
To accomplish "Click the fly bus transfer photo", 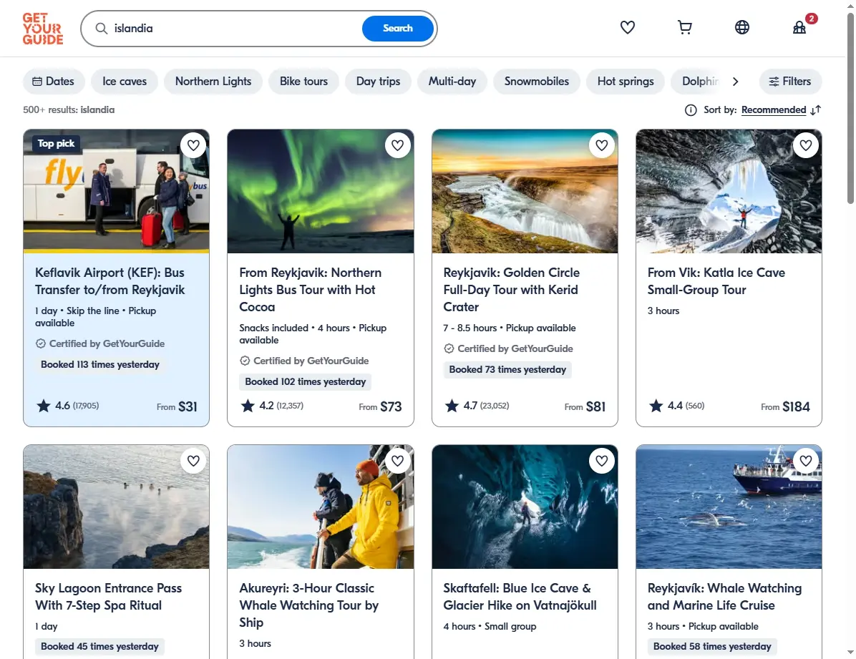I will click(x=116, y=191).
